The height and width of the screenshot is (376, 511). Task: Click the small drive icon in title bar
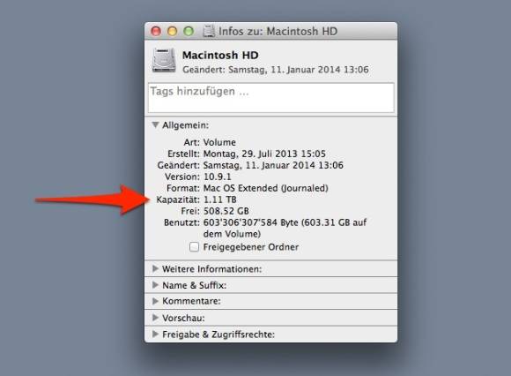209,31
